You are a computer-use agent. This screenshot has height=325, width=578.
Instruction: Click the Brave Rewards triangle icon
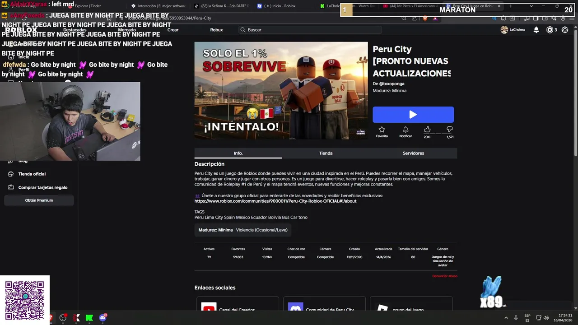pos(435,18)
